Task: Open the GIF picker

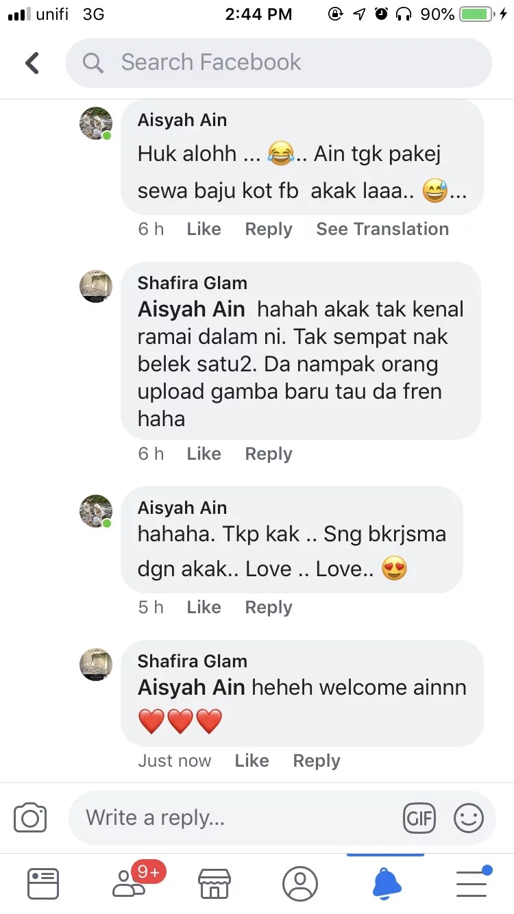Action: click(x=419, y=818)
